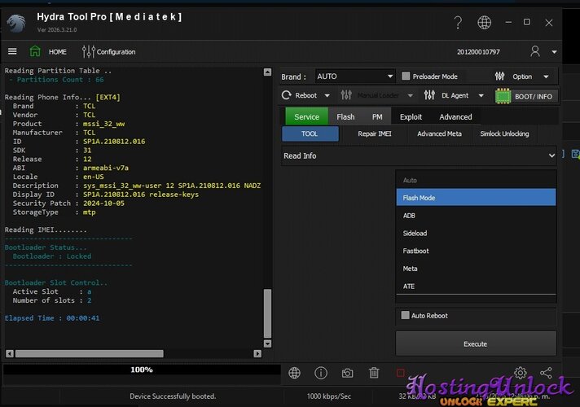Viewport: 580px width, 407px height.
Task: Click the hamburger menu icon
Action: pos(12,51)
